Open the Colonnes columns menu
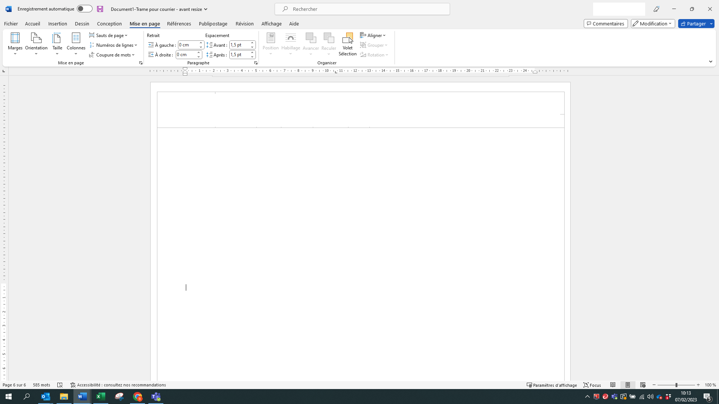719x404 pixels. 76,44
